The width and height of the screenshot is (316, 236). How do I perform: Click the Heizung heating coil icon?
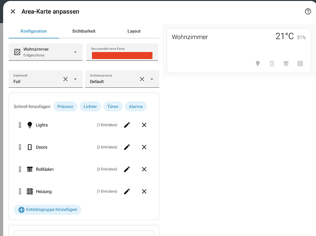(x=30, y=192)
